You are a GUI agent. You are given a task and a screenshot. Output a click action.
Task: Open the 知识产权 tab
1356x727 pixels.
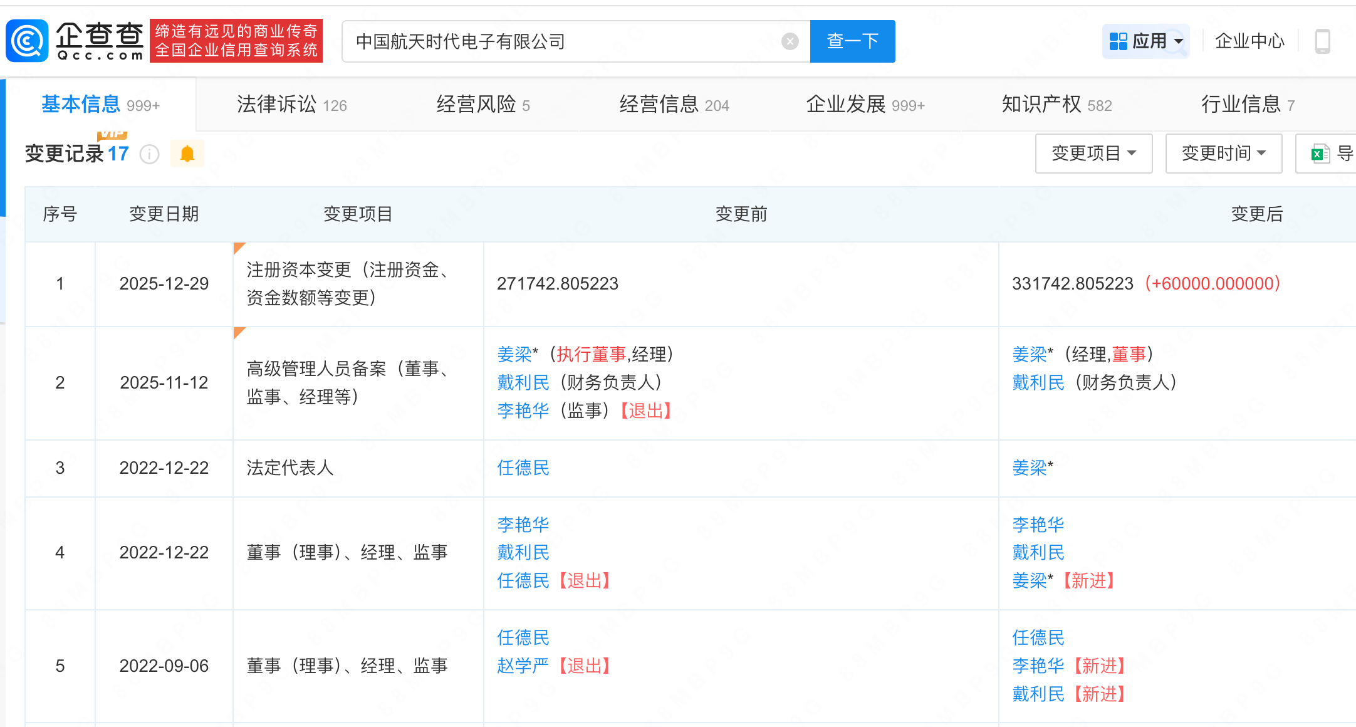[x=1056, y=105]
